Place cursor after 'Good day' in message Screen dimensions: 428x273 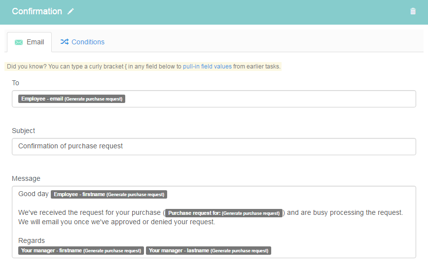click(x=49, y=194)
